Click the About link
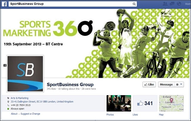 click(x=14, y=114)
